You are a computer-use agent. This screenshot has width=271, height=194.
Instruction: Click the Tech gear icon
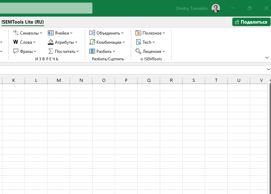138,42
